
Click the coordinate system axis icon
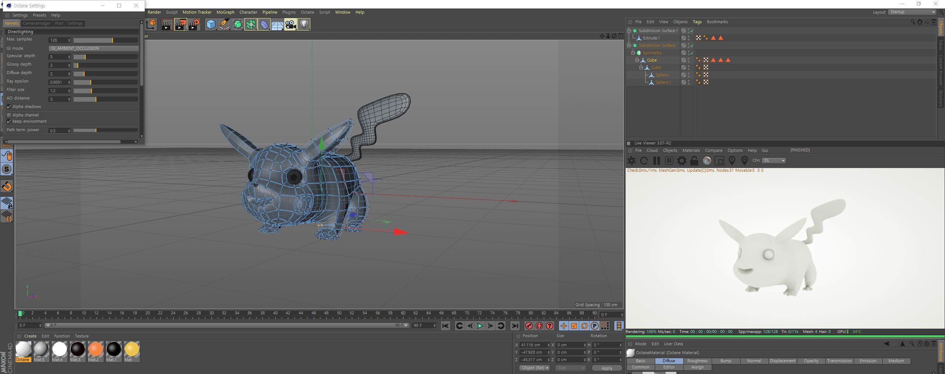click(x=151, y=25)
